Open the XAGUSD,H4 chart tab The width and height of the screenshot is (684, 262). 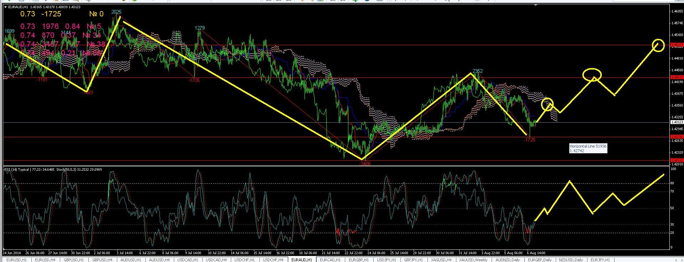tap(441, 260)
